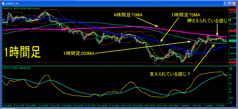The width and height of the screenshot is (238, 109).
Task: Select the EURJPY,H1 OHLC header in chart
Action: tap(21, 9)
